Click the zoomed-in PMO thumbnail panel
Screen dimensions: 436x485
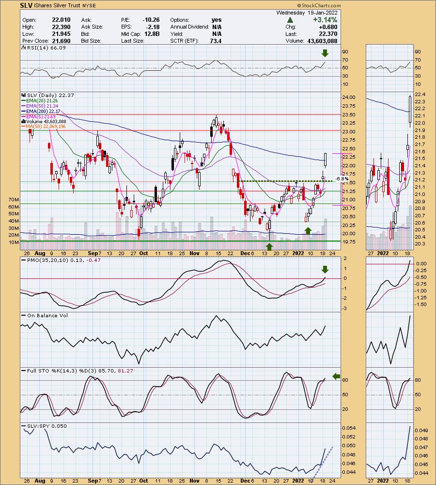click(389, 284)
